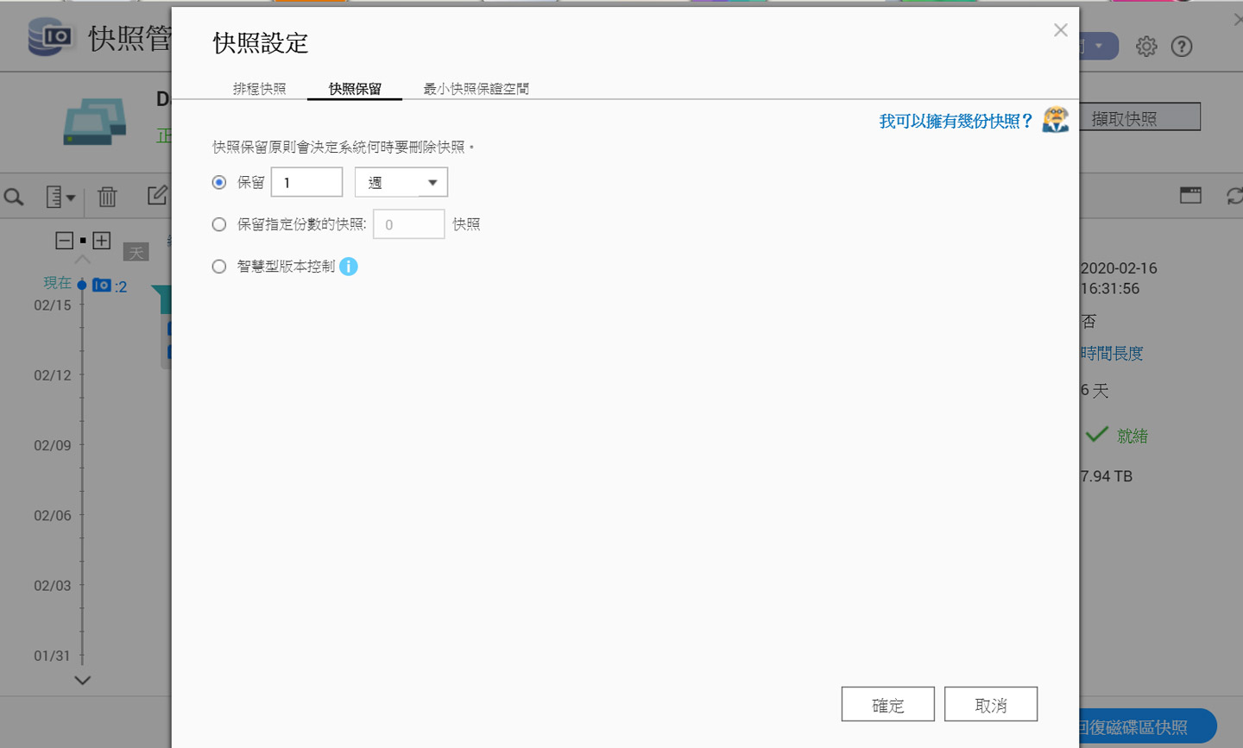Click the info icon beside 智慧型版本控制
The height and width of the screenshot is (748, 1243).
(349, 267)
